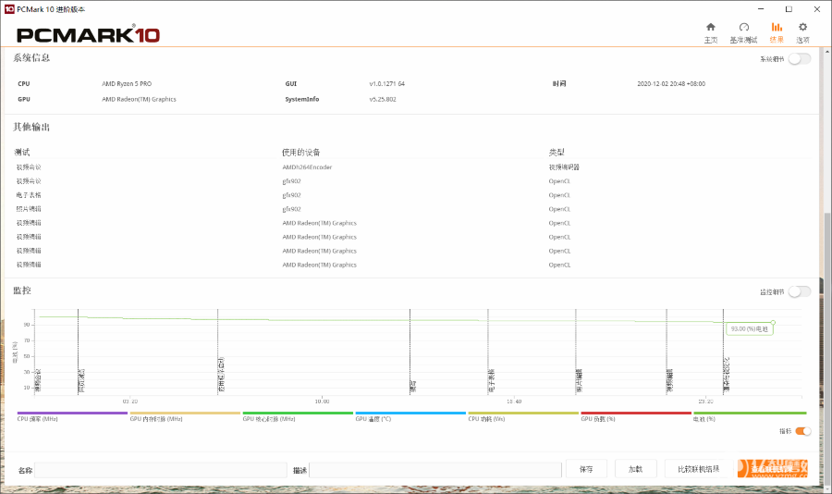832x494 pixels.
Task: Click the PCMARK 10 logo
Action: [x=88, y=34]
